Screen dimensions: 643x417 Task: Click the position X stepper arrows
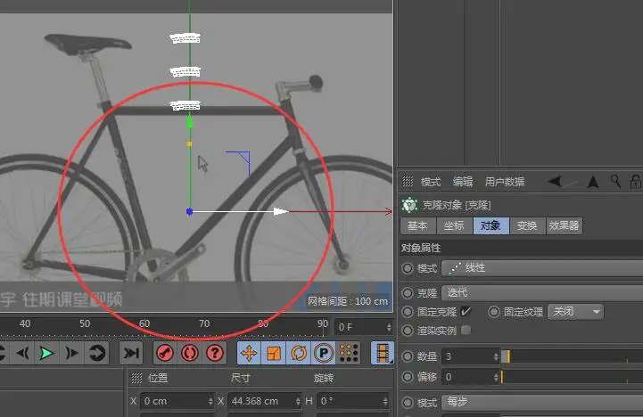[x=210, y=401]
